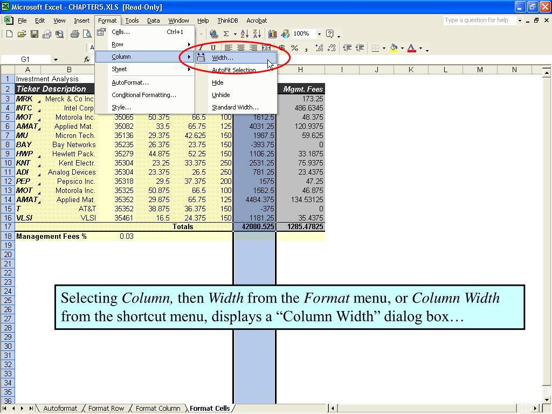
Task: Click Style... in the Format menu
Action: point(145,107)
